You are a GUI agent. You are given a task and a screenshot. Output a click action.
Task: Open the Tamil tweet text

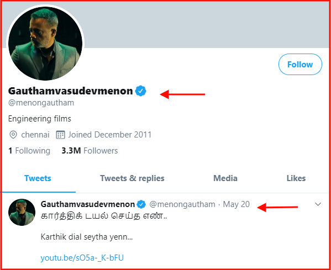(104, 216)
